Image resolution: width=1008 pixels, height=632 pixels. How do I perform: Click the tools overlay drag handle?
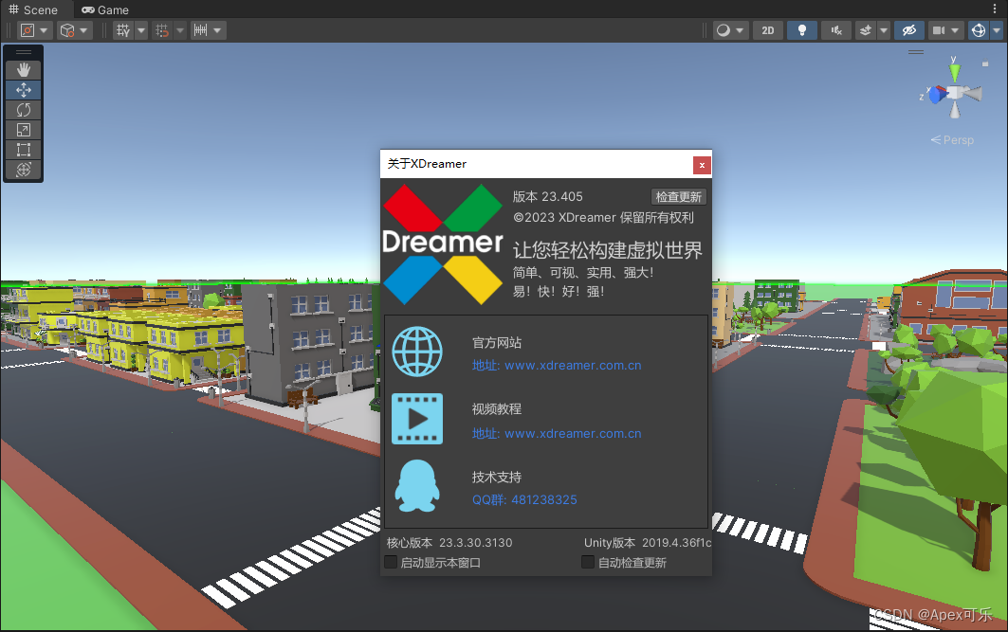coord(23,52)
